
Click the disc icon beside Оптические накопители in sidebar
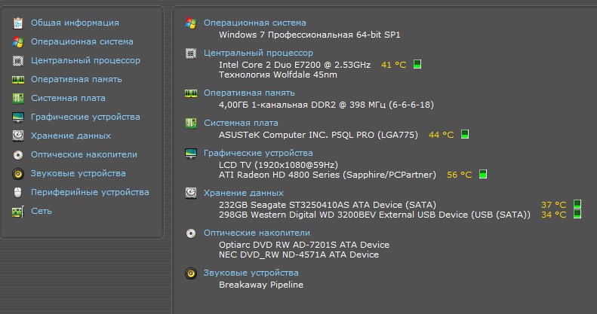18,154
